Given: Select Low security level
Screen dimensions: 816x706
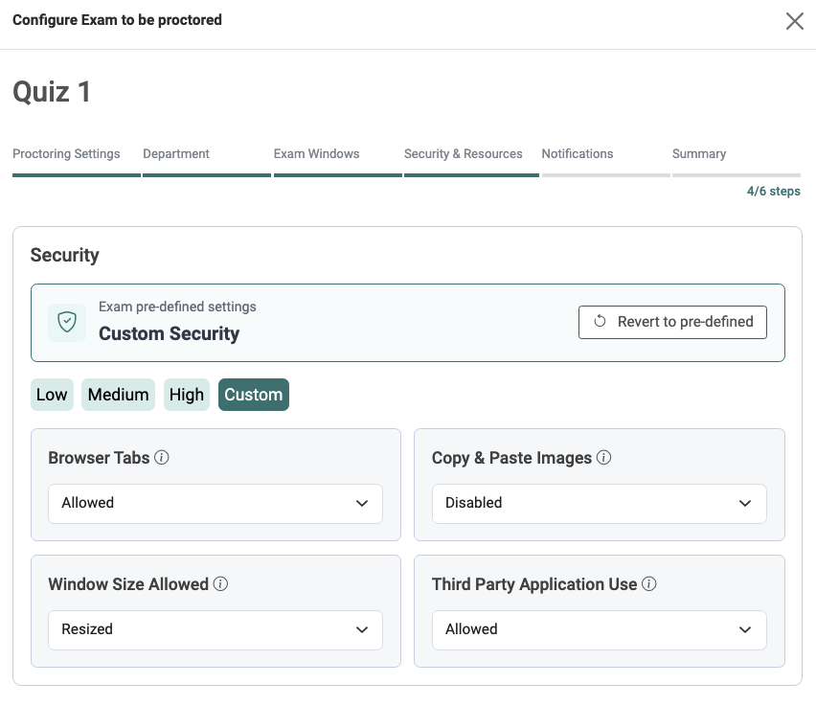Looking at the screenshot, I should 52,395.
